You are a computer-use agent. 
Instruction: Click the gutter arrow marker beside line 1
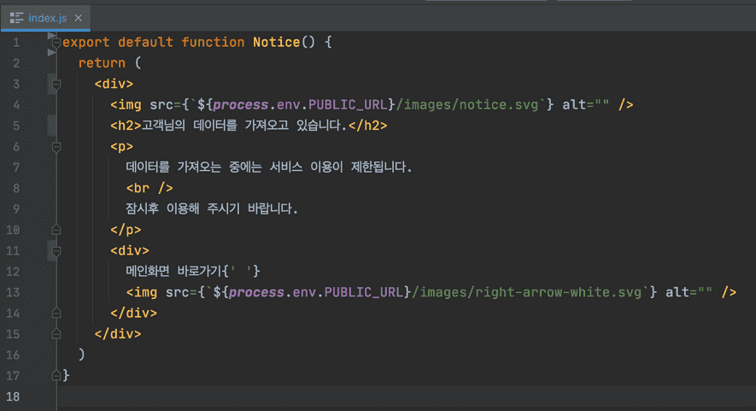(x=51, y=36)
